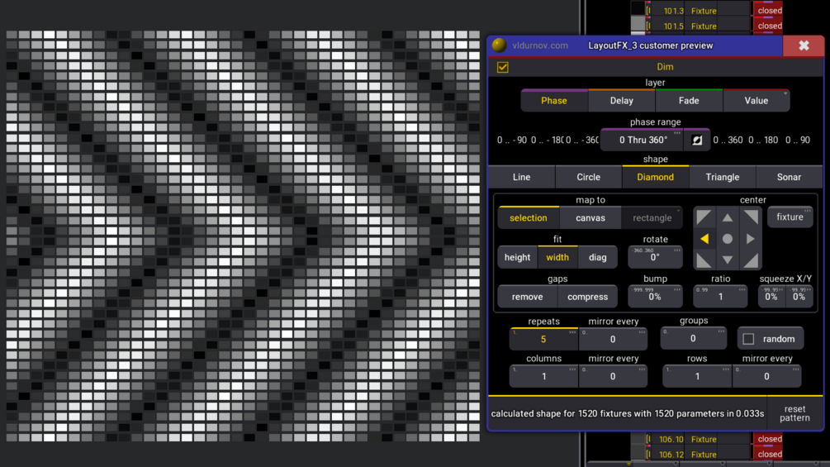This screenshot has width=830, height=467.
Task: Pick the 0 .. -360 phase preset
Action: click(581, 141)
